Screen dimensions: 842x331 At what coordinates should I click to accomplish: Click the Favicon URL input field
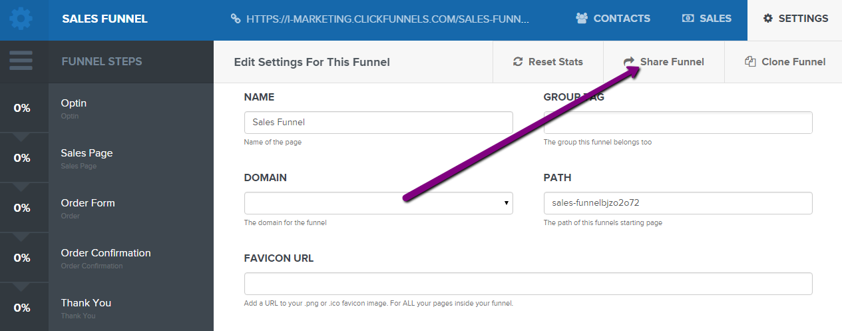click(x=528, y=284)
